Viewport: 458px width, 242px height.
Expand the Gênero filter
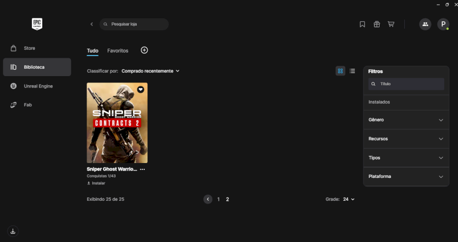coord(406,120)
